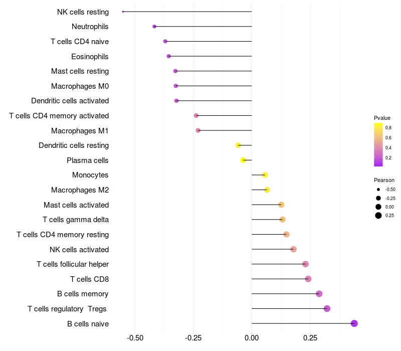Select the B cells memory dot
401x351 pixels.
pyautogui.click(x=319, y=294)
